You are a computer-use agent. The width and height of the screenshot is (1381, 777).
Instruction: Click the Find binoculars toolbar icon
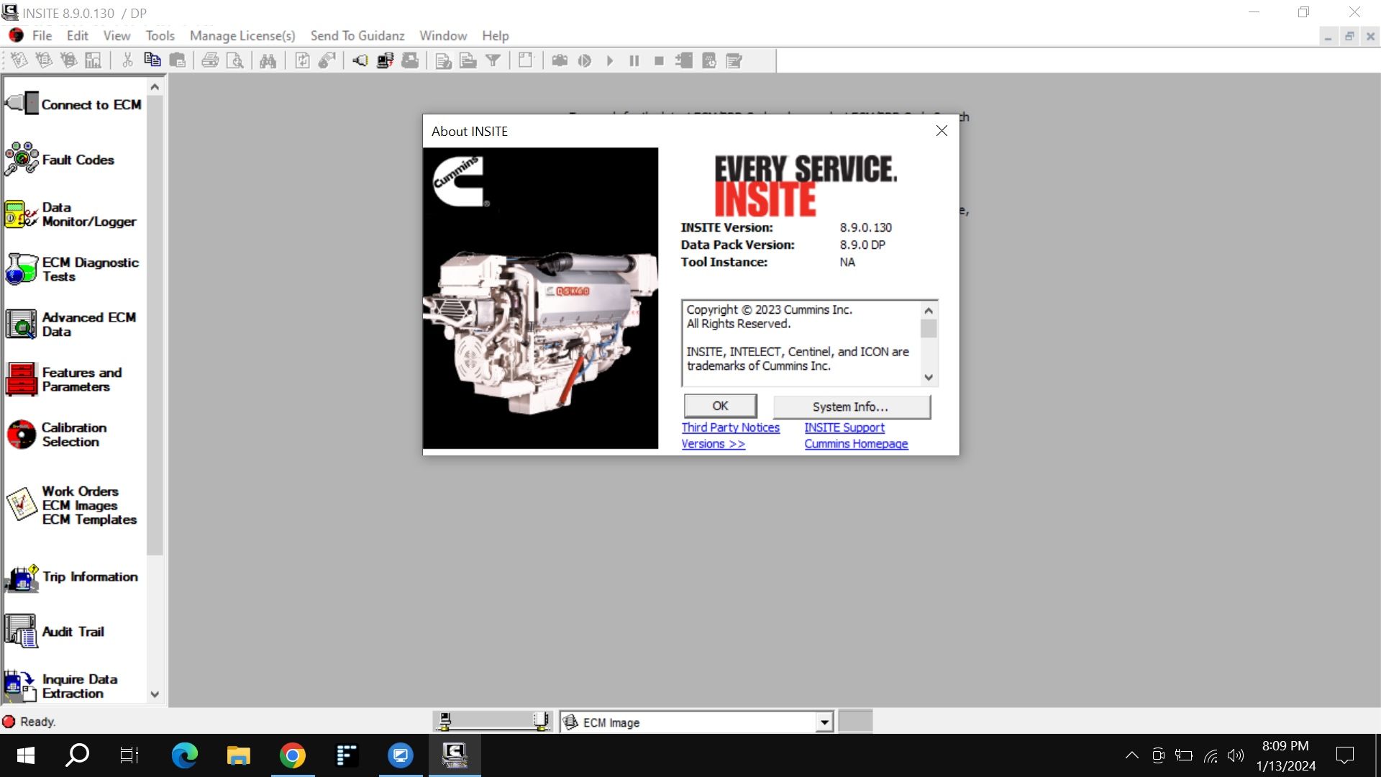point(268,60)
